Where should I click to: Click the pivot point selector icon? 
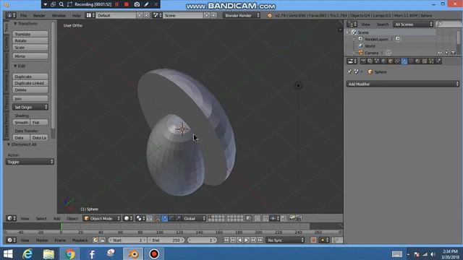tap(140, 218)
